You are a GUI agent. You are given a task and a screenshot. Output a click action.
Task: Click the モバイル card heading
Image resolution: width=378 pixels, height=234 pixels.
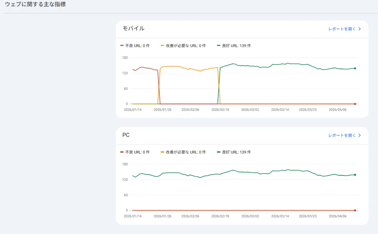[x=133, y=29]
